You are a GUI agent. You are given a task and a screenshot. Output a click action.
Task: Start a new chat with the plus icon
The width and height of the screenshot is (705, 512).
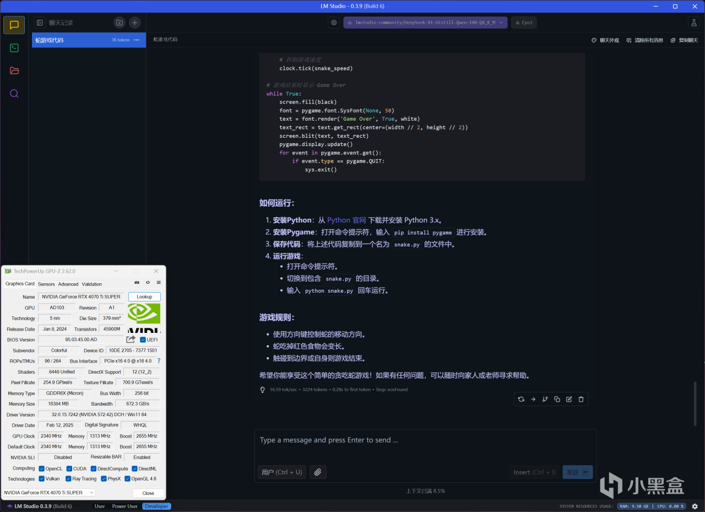pyautogui.click(x=135, y=23)
